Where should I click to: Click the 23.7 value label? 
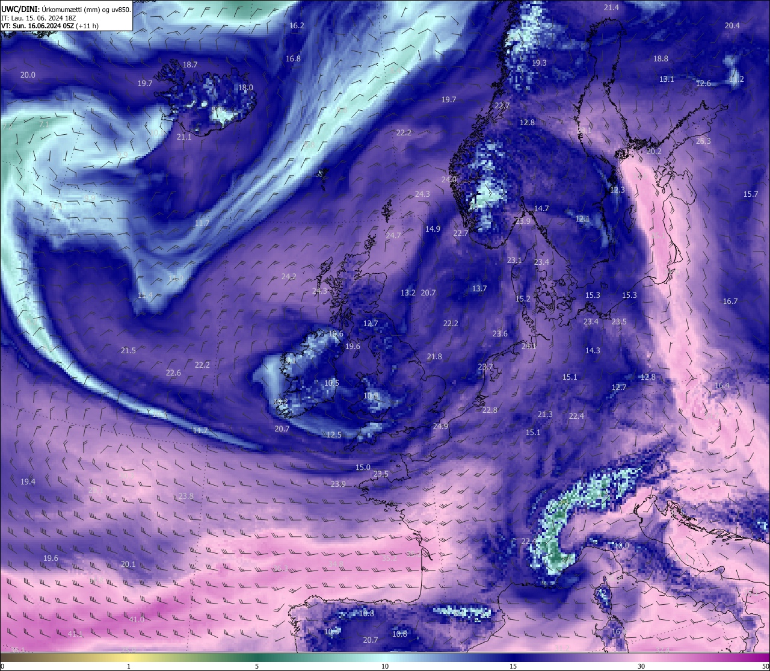485,367
